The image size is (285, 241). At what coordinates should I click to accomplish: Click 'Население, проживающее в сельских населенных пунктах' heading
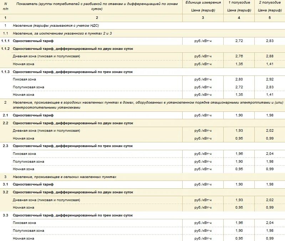pyautogui.click(x=65, y=177)
